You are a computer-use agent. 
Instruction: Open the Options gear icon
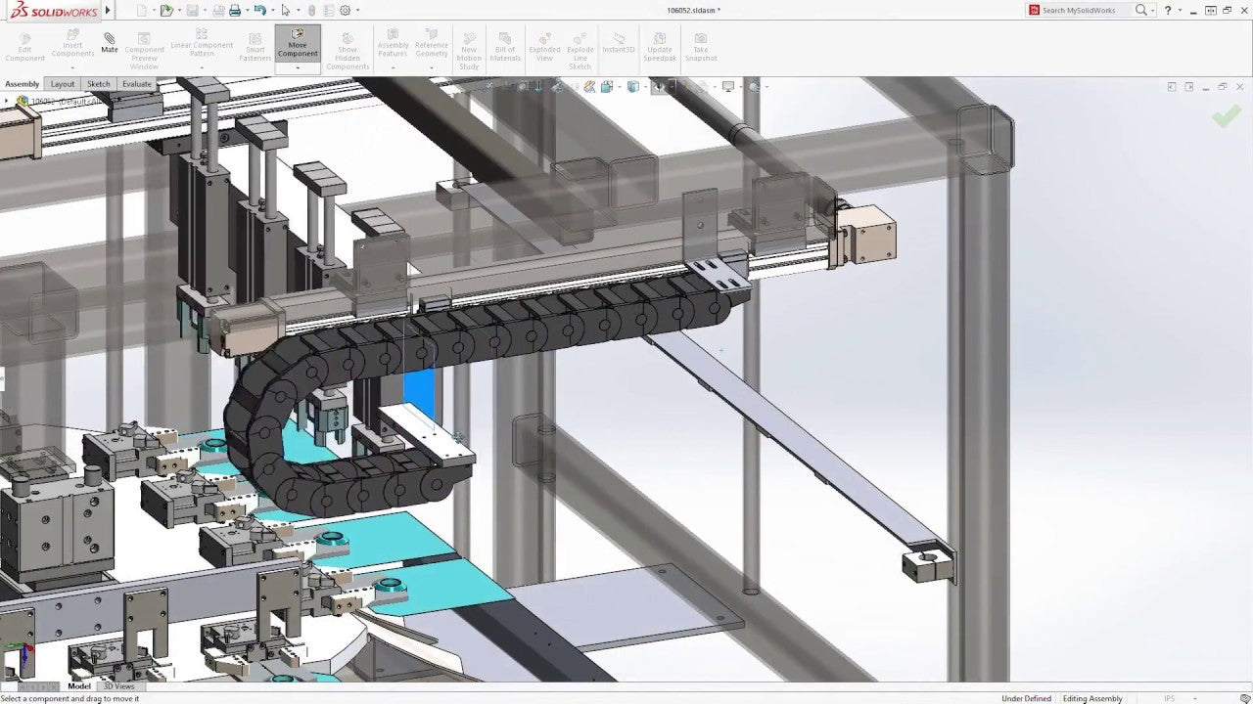point(345,10)
